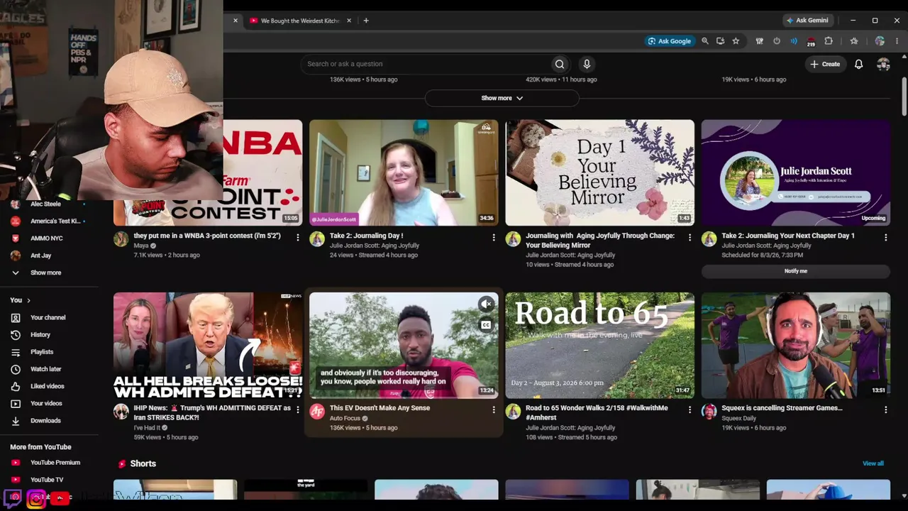
Task: Click the Ask Google button
Action: [669, 41]
